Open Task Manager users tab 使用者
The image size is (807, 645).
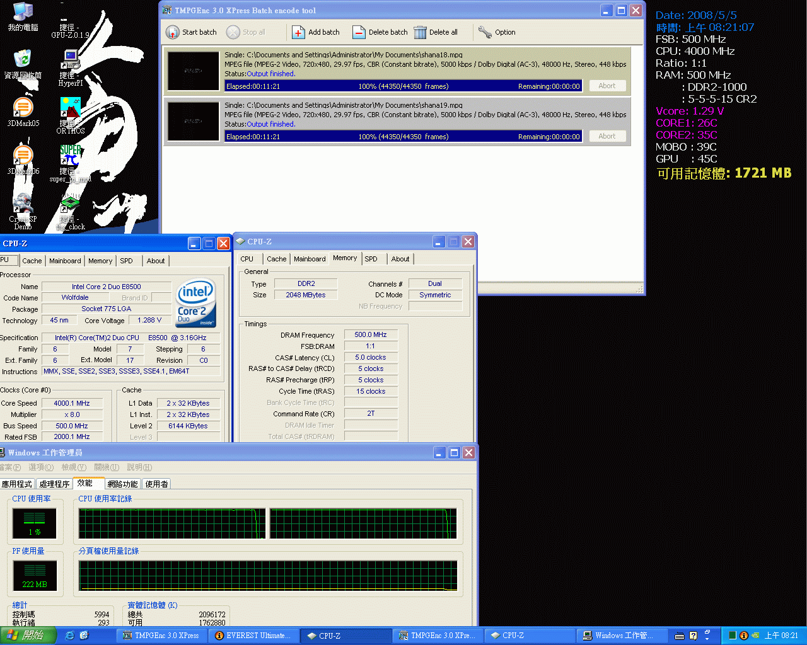tap(156, 484)
